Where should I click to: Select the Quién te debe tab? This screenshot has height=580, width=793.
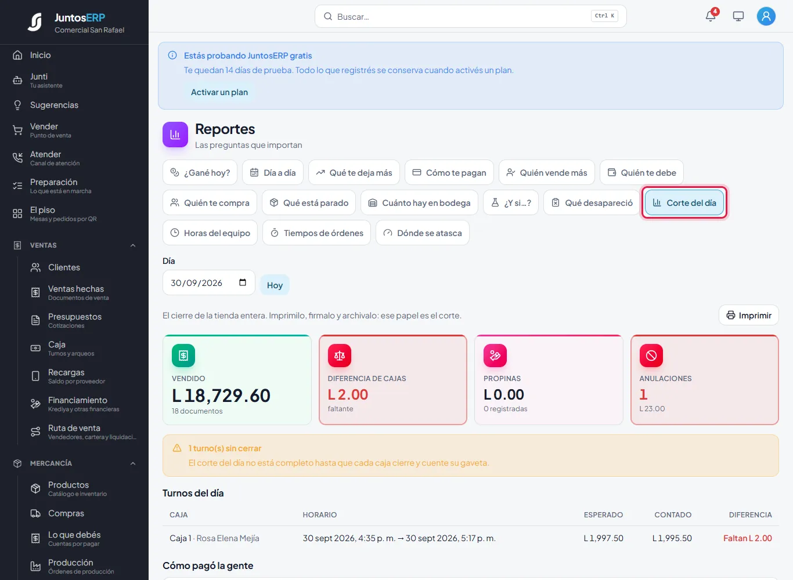click(641, 172)
